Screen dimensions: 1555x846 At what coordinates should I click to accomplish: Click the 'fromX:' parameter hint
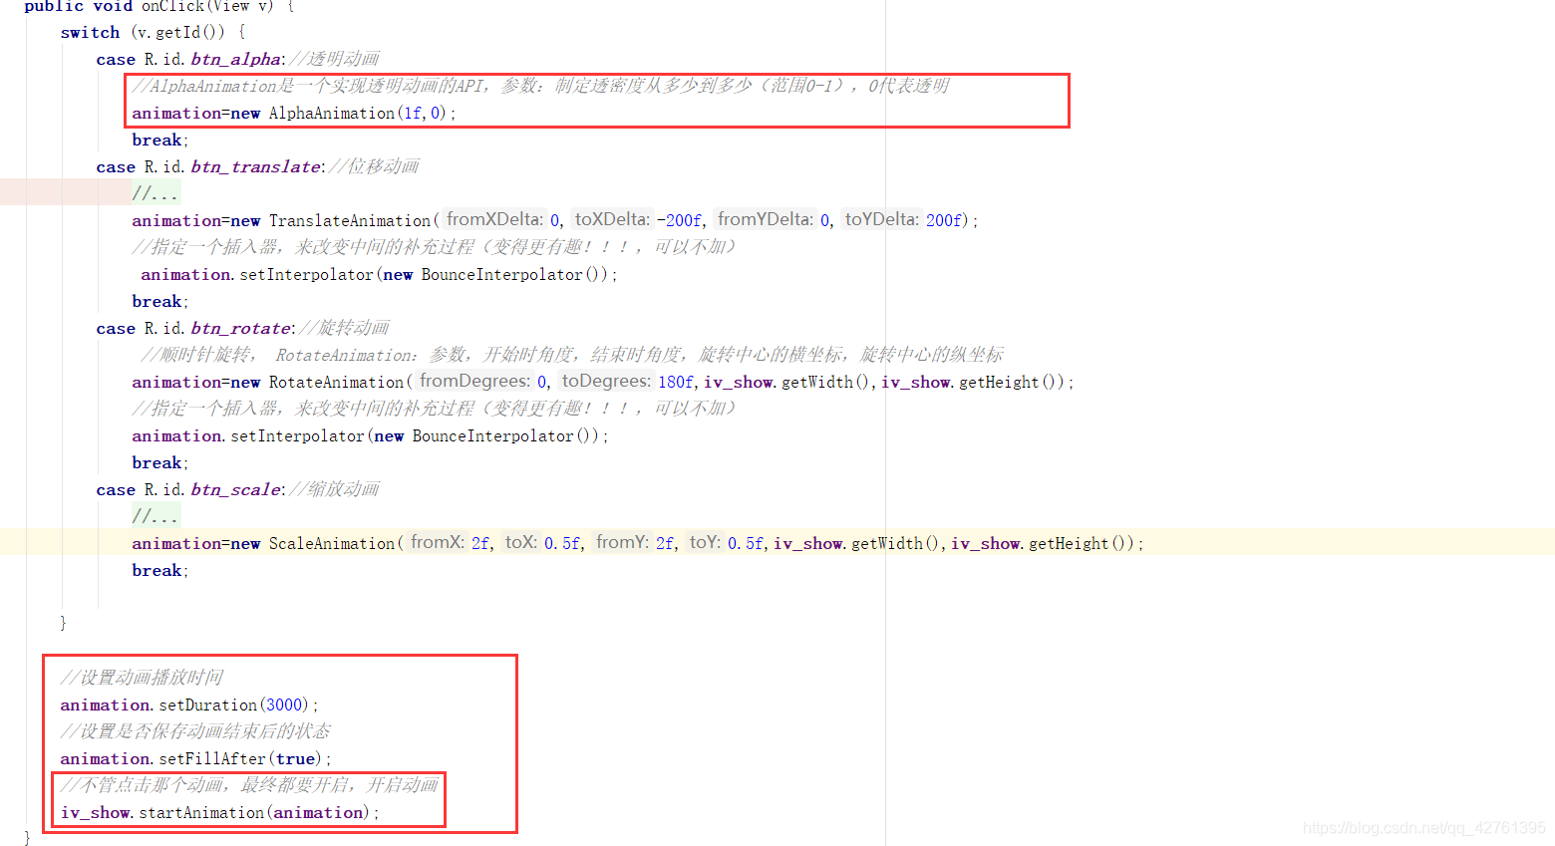click(x=438, y=542)
